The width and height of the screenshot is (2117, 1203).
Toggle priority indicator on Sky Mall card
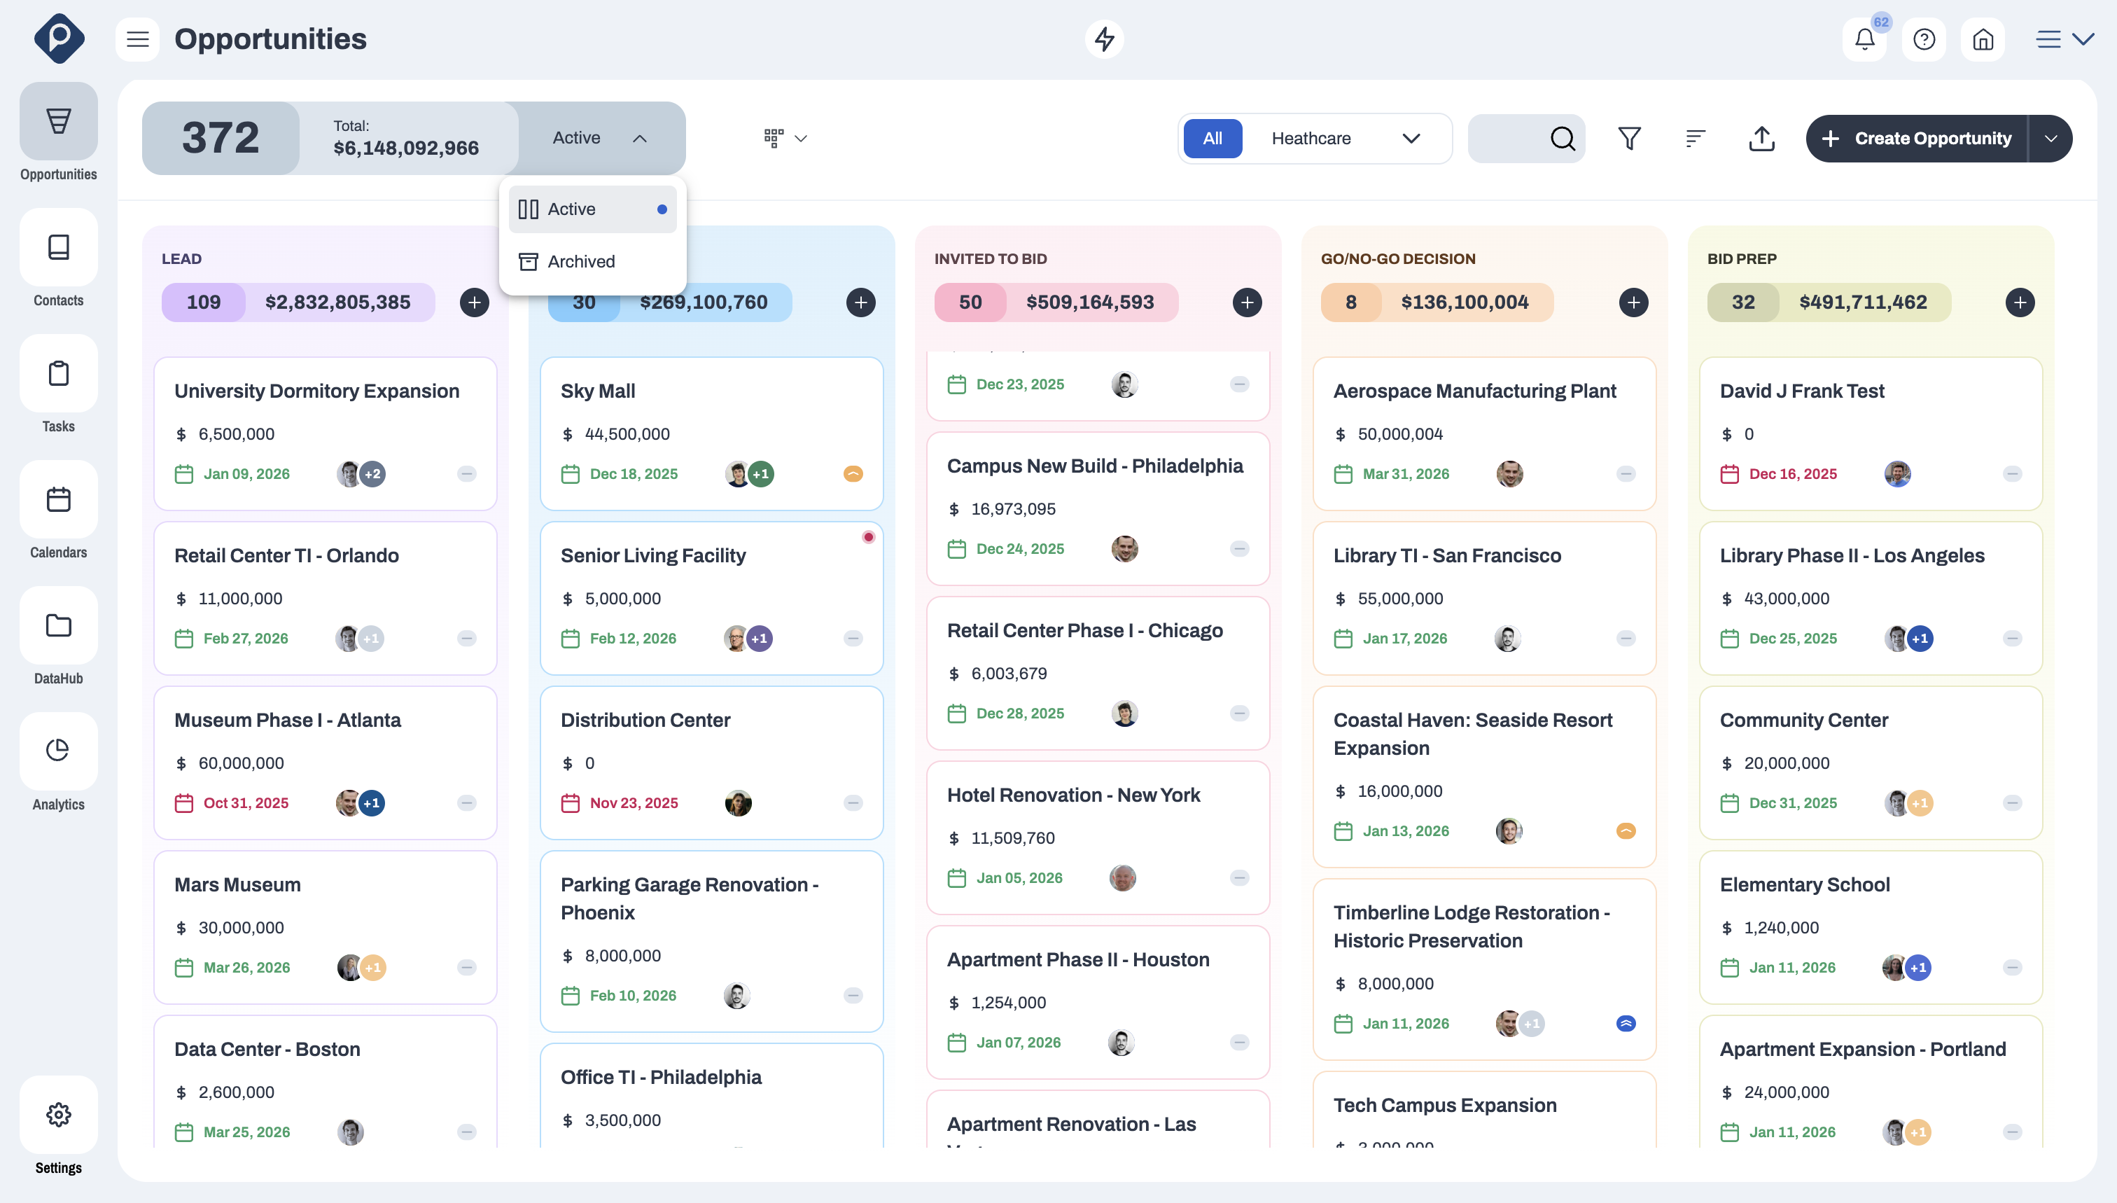[x=853, y=473]
